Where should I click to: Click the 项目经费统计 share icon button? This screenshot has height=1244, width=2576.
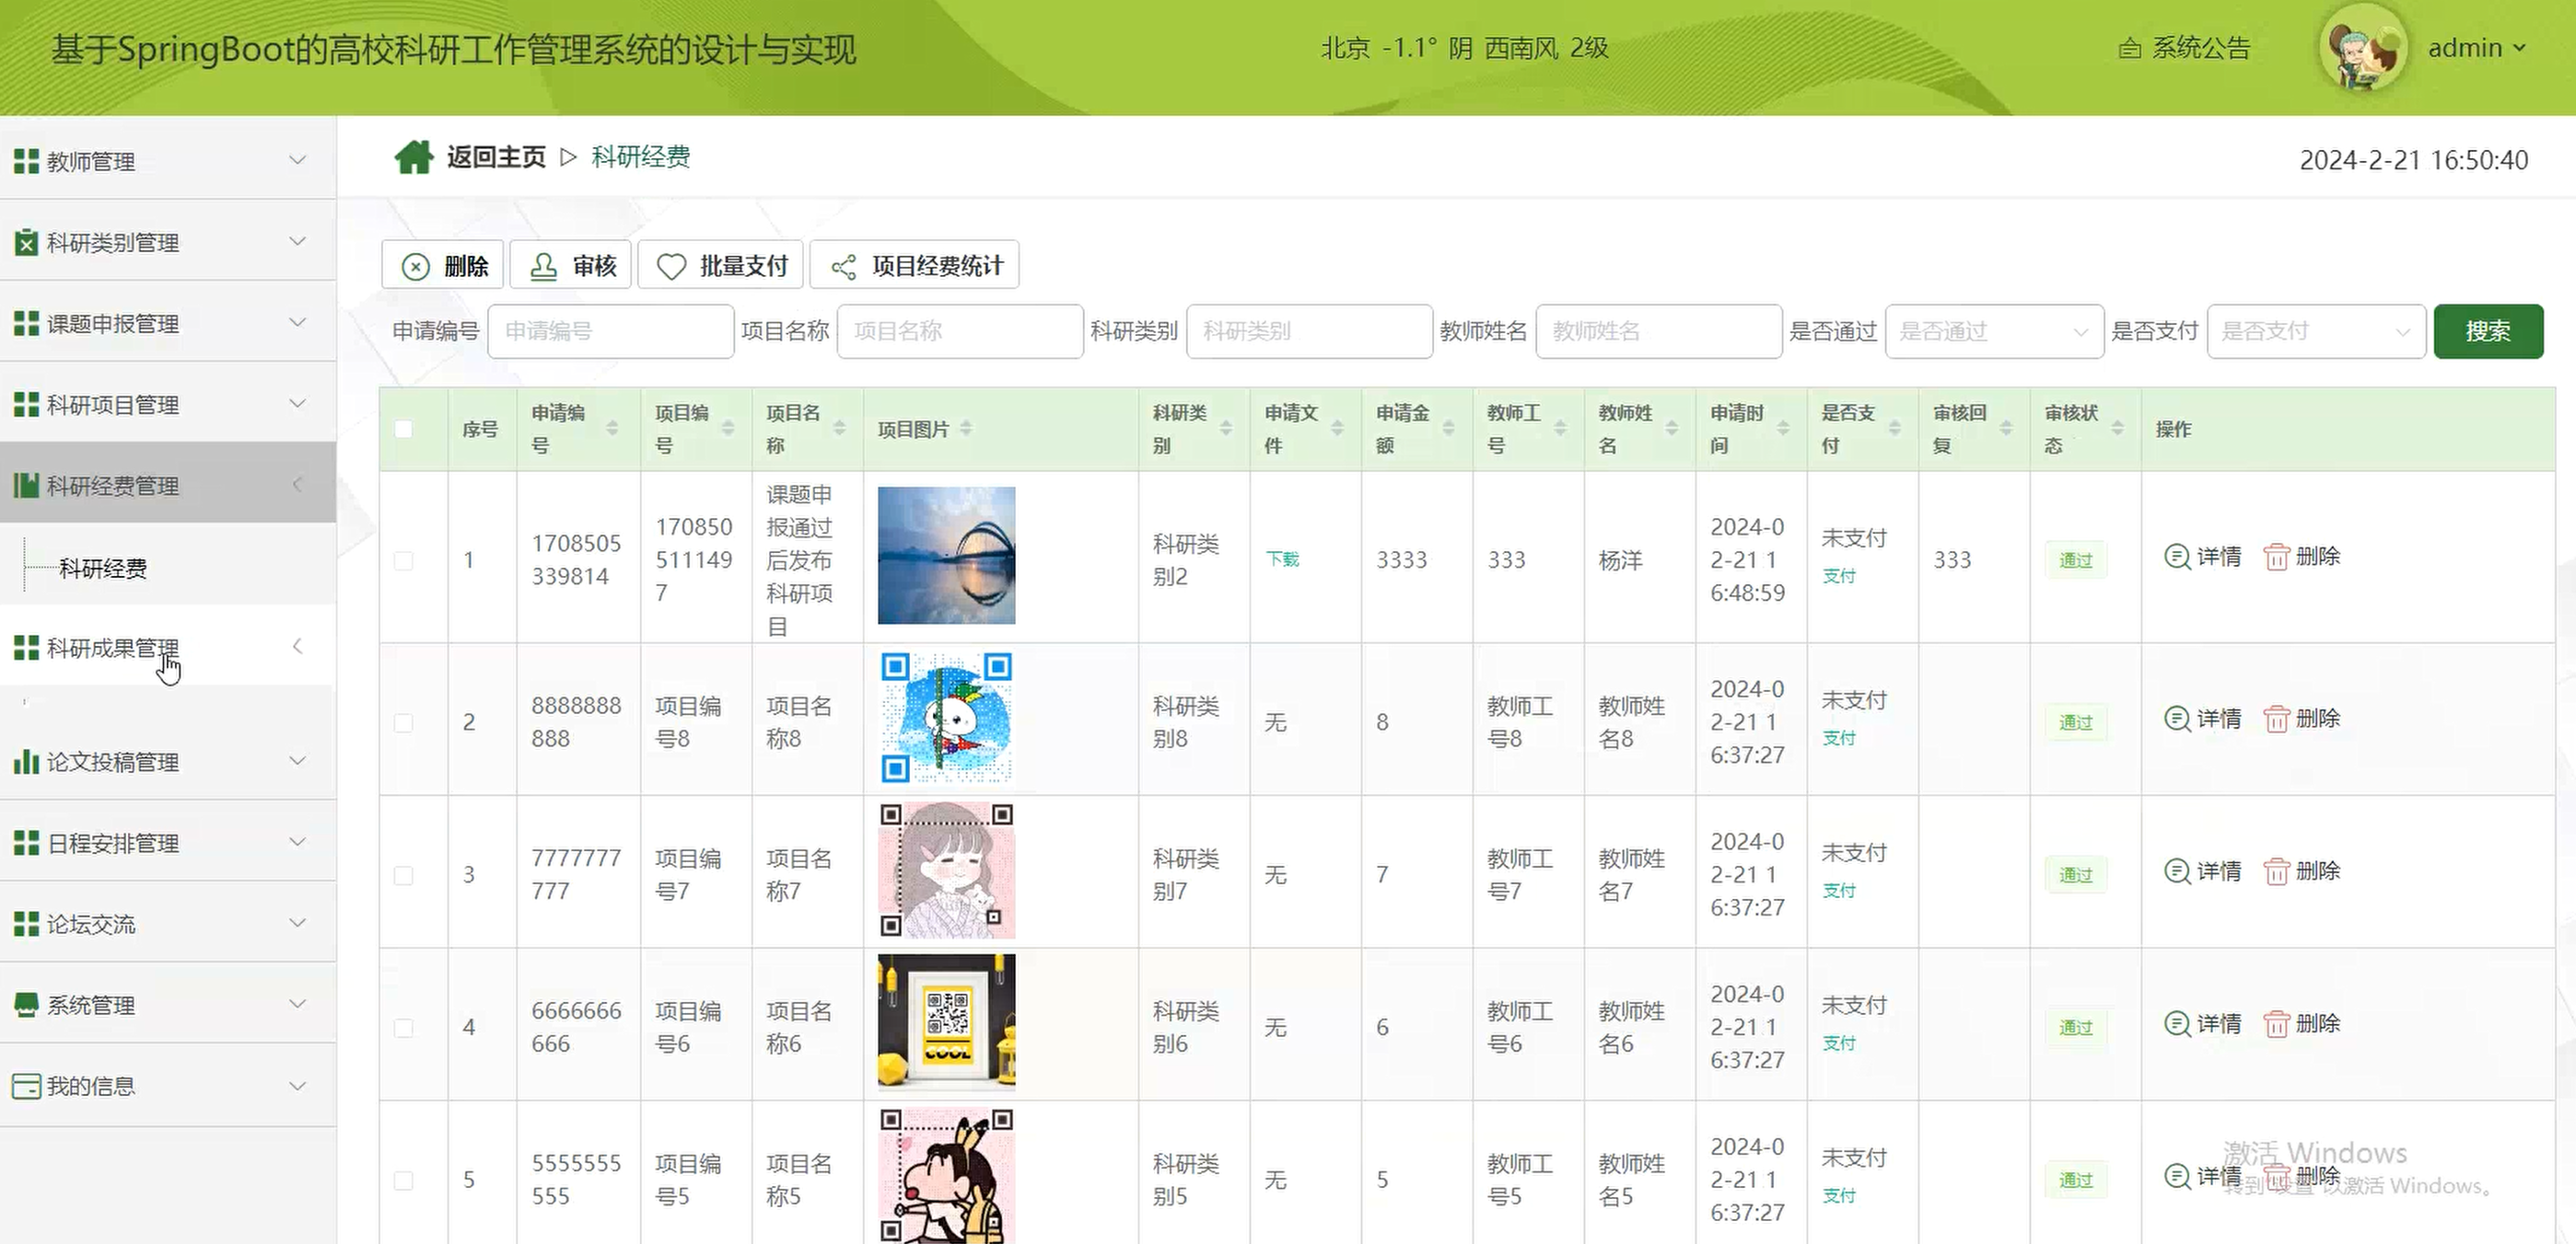click(x=844, y=267)
